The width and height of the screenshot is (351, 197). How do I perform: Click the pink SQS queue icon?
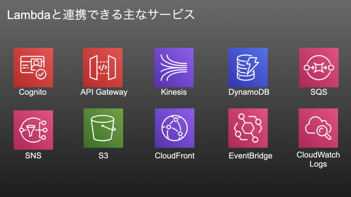[x=319, y=67]
